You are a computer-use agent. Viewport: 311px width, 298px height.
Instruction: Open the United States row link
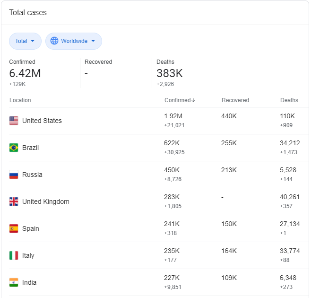(42, 121)
